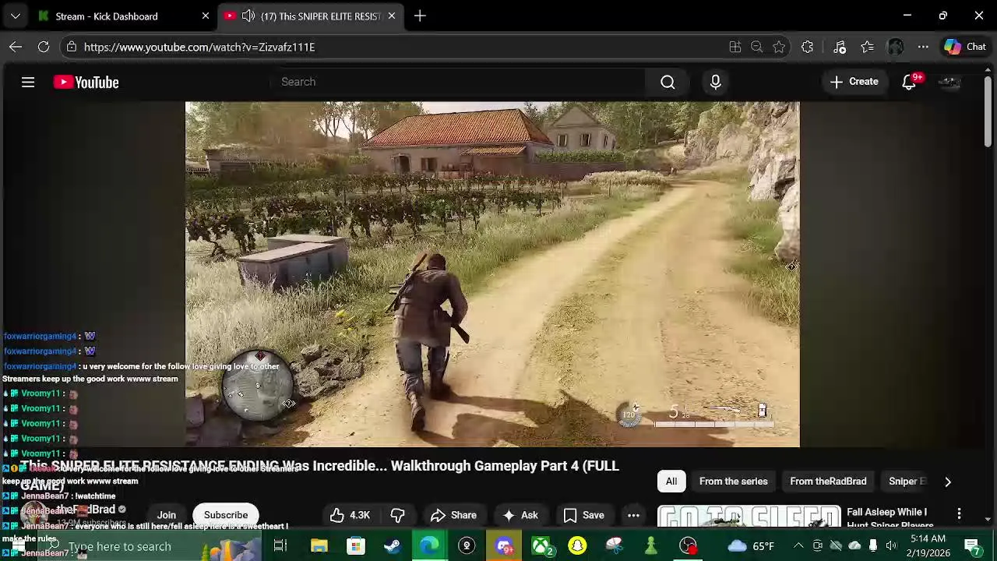Open the Xbox app on the taskbar
Image resolution: width=997 pixels, height=561 pixels.
541,546
